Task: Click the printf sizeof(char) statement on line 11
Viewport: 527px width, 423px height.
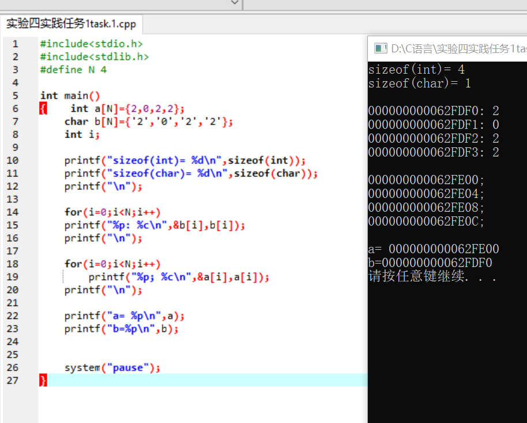Action: click(x=191, y=173)
